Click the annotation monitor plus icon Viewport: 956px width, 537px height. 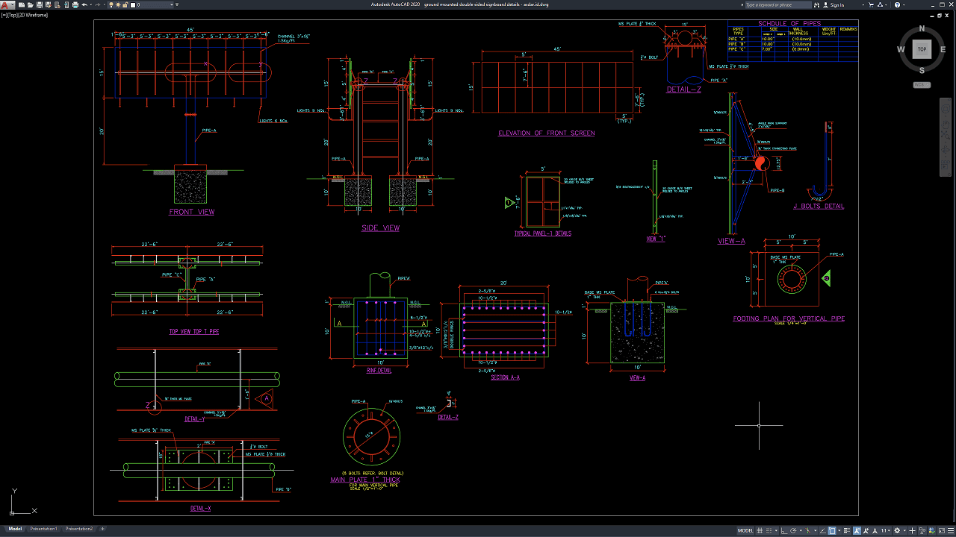(x=912, y=530)
